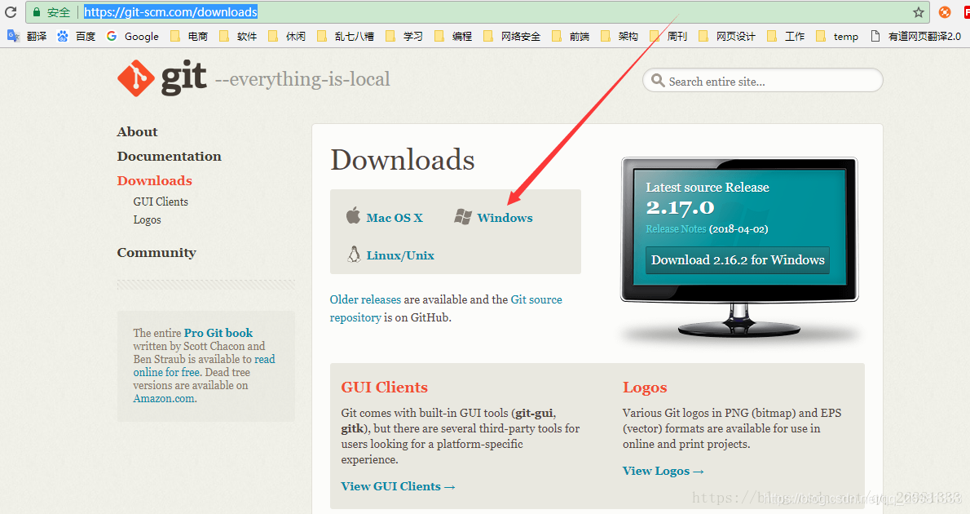This screenshot has width=970, height=514.
Task: Click the Logos red heading
Action: [x=645, y=388]
